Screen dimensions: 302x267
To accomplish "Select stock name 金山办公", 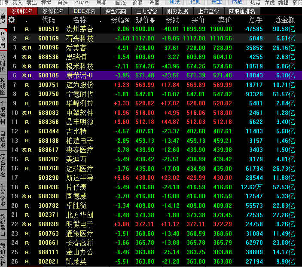I will click(x=79, y=252).
